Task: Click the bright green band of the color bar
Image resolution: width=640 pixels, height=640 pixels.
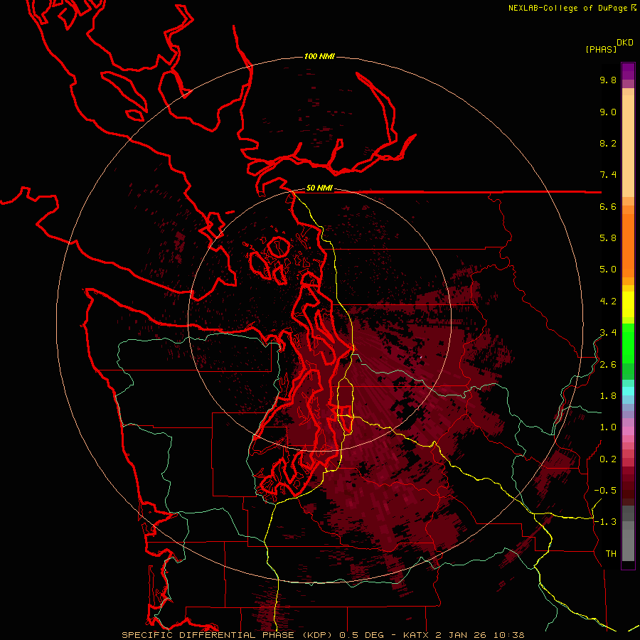Action: point(628,343)
